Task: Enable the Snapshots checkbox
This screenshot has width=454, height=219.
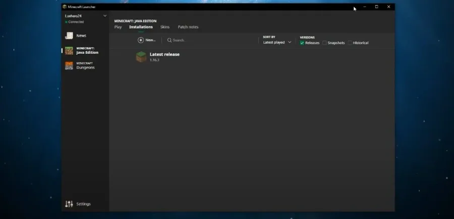Action: point(324,43)
